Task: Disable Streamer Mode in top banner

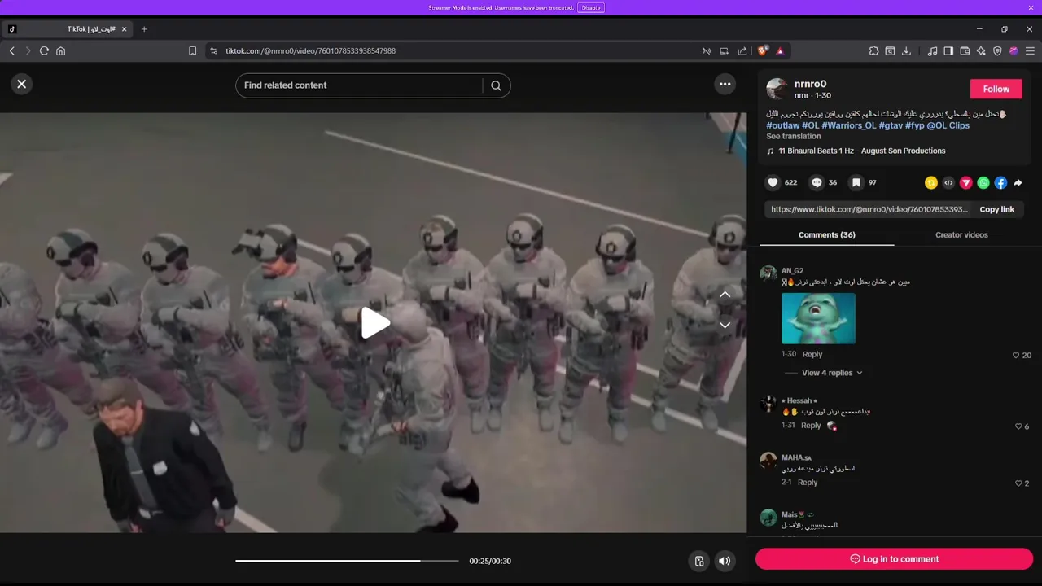Action: click(591, 7)
